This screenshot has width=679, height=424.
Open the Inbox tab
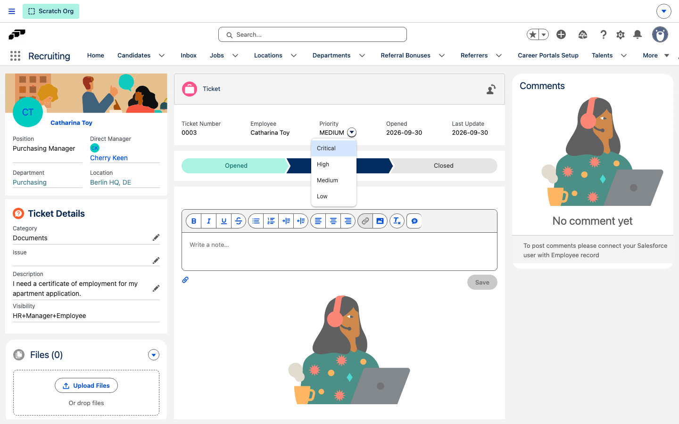[x=189, y=56]
